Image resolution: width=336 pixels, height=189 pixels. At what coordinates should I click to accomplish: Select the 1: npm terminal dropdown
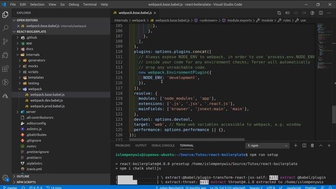pos(267,145)
